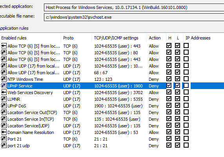
Task: Click the H column header
Action: pos(170,38)
